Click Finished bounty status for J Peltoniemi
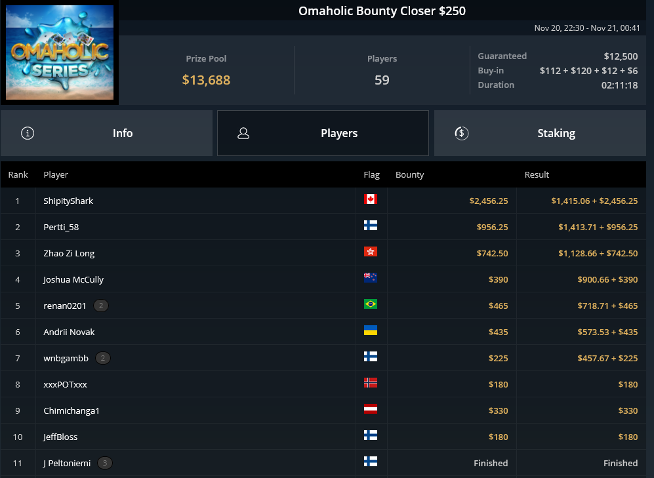Viewport: 654px width, 478px height. 491,463
